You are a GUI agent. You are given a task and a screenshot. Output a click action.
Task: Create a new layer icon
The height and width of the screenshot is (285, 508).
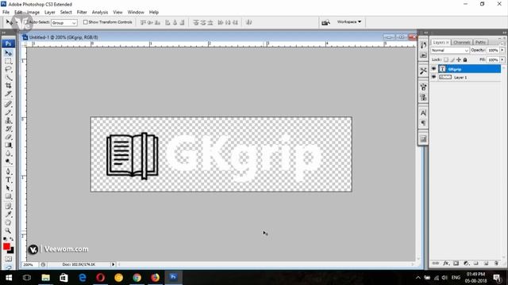486,264
